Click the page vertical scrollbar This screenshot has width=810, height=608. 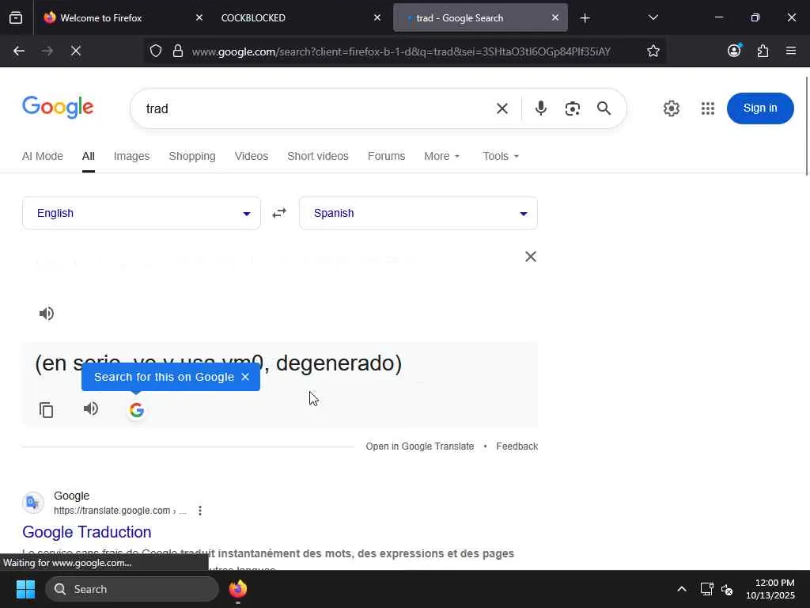point(806,127)
